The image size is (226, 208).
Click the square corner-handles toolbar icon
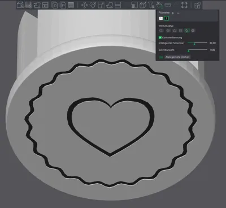[x=184, y=5]
